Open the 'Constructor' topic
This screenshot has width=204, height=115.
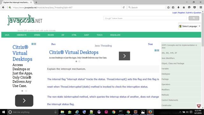[x=166, y=105]
